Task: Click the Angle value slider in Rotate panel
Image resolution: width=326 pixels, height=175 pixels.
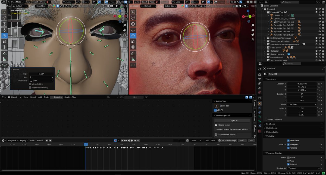Action: click(41, 74)
